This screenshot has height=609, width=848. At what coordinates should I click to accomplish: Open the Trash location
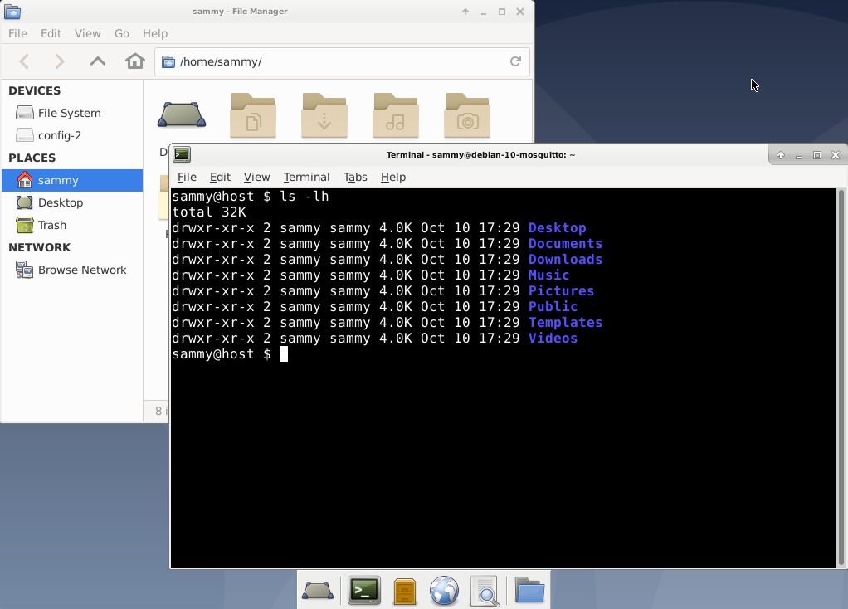coord(50,225)
